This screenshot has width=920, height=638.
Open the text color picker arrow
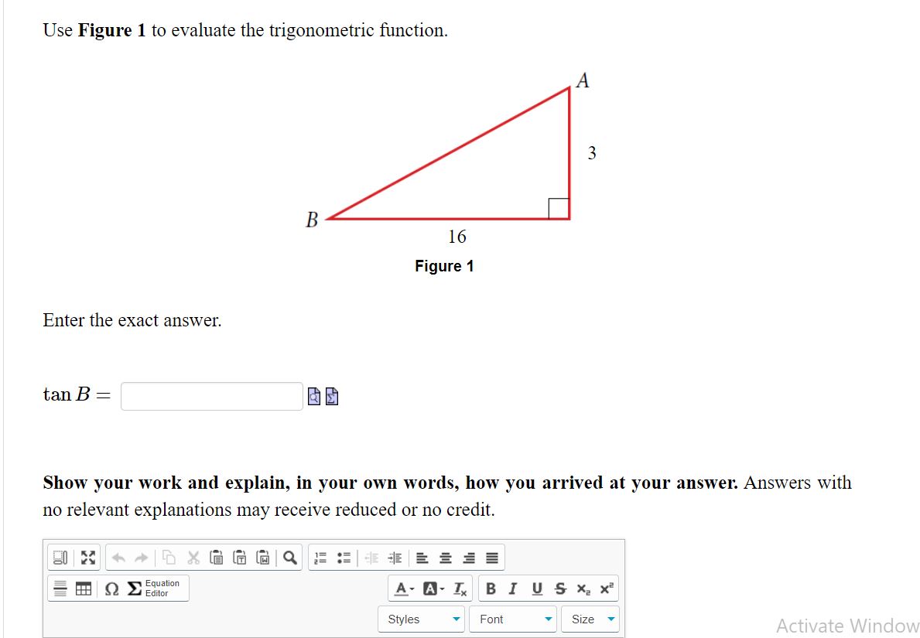pos(409,588)
